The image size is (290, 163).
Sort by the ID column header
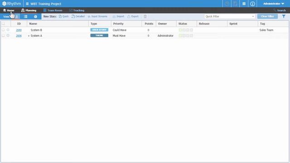tap(19, 24)
